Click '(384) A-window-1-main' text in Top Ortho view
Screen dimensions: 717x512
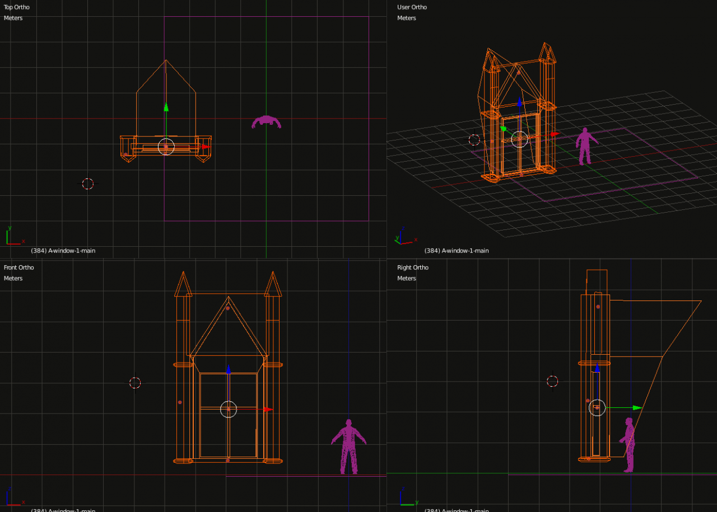tap(63, 251)
